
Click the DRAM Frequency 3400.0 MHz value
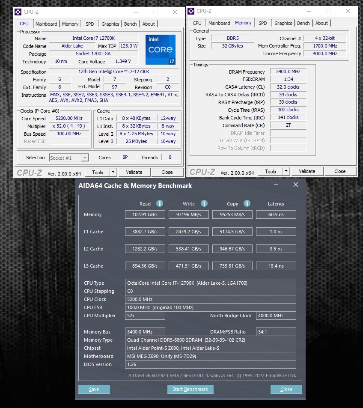pyautogui.click(x=288, y=71)
